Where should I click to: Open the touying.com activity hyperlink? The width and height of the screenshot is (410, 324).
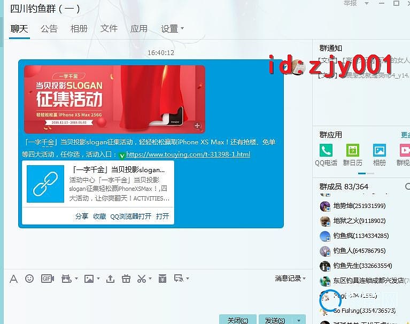tap(188, 155)
